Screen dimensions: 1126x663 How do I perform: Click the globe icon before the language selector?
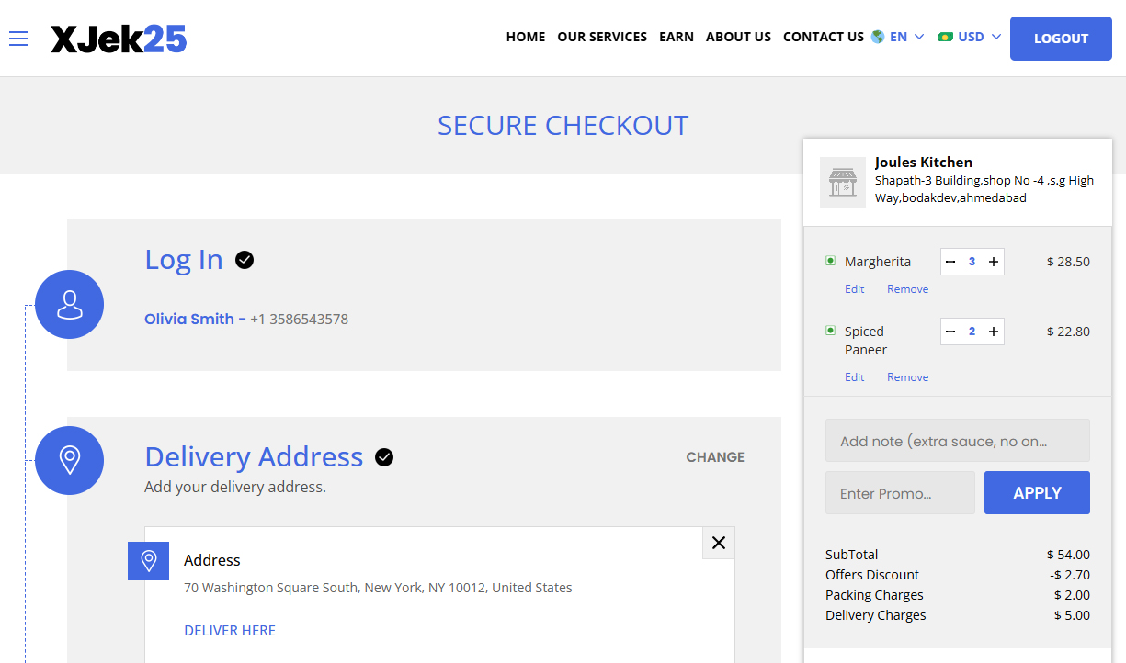point(879,37)
